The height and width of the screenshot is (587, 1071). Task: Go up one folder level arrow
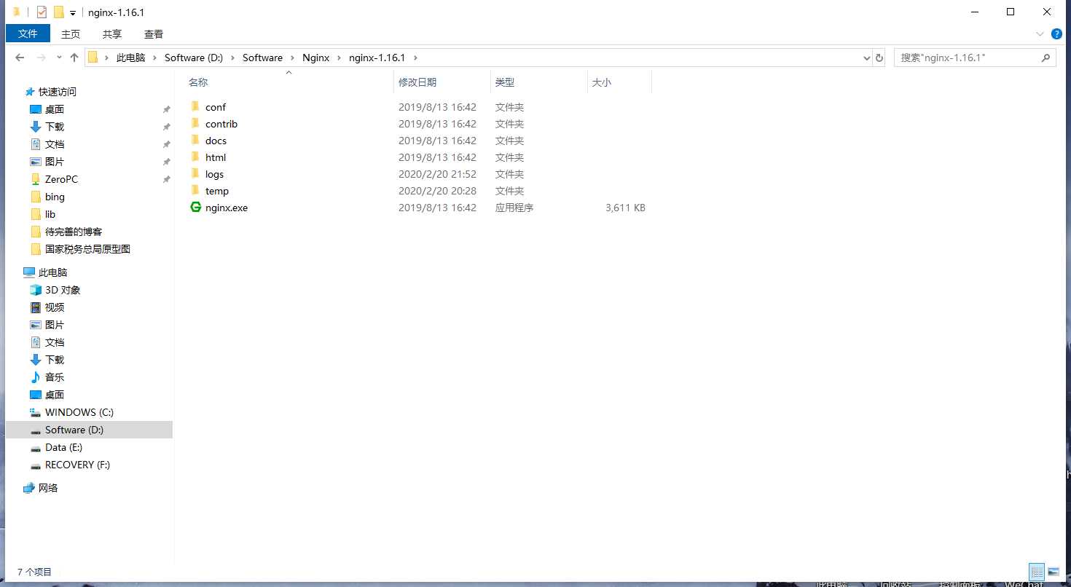tap(74, 58)
